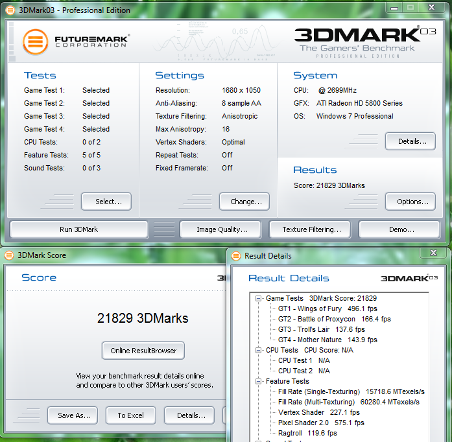Select the Ragtroll result row
Screen dimensions: 452x442
pos(307,434)
